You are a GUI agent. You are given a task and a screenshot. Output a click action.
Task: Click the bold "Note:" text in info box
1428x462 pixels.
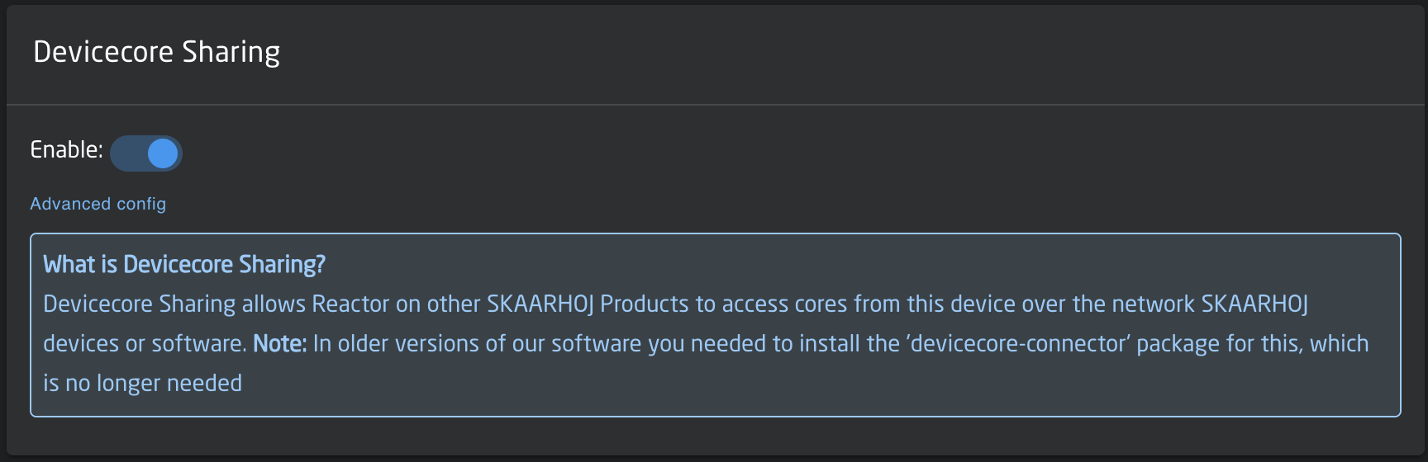pos(279,344)
